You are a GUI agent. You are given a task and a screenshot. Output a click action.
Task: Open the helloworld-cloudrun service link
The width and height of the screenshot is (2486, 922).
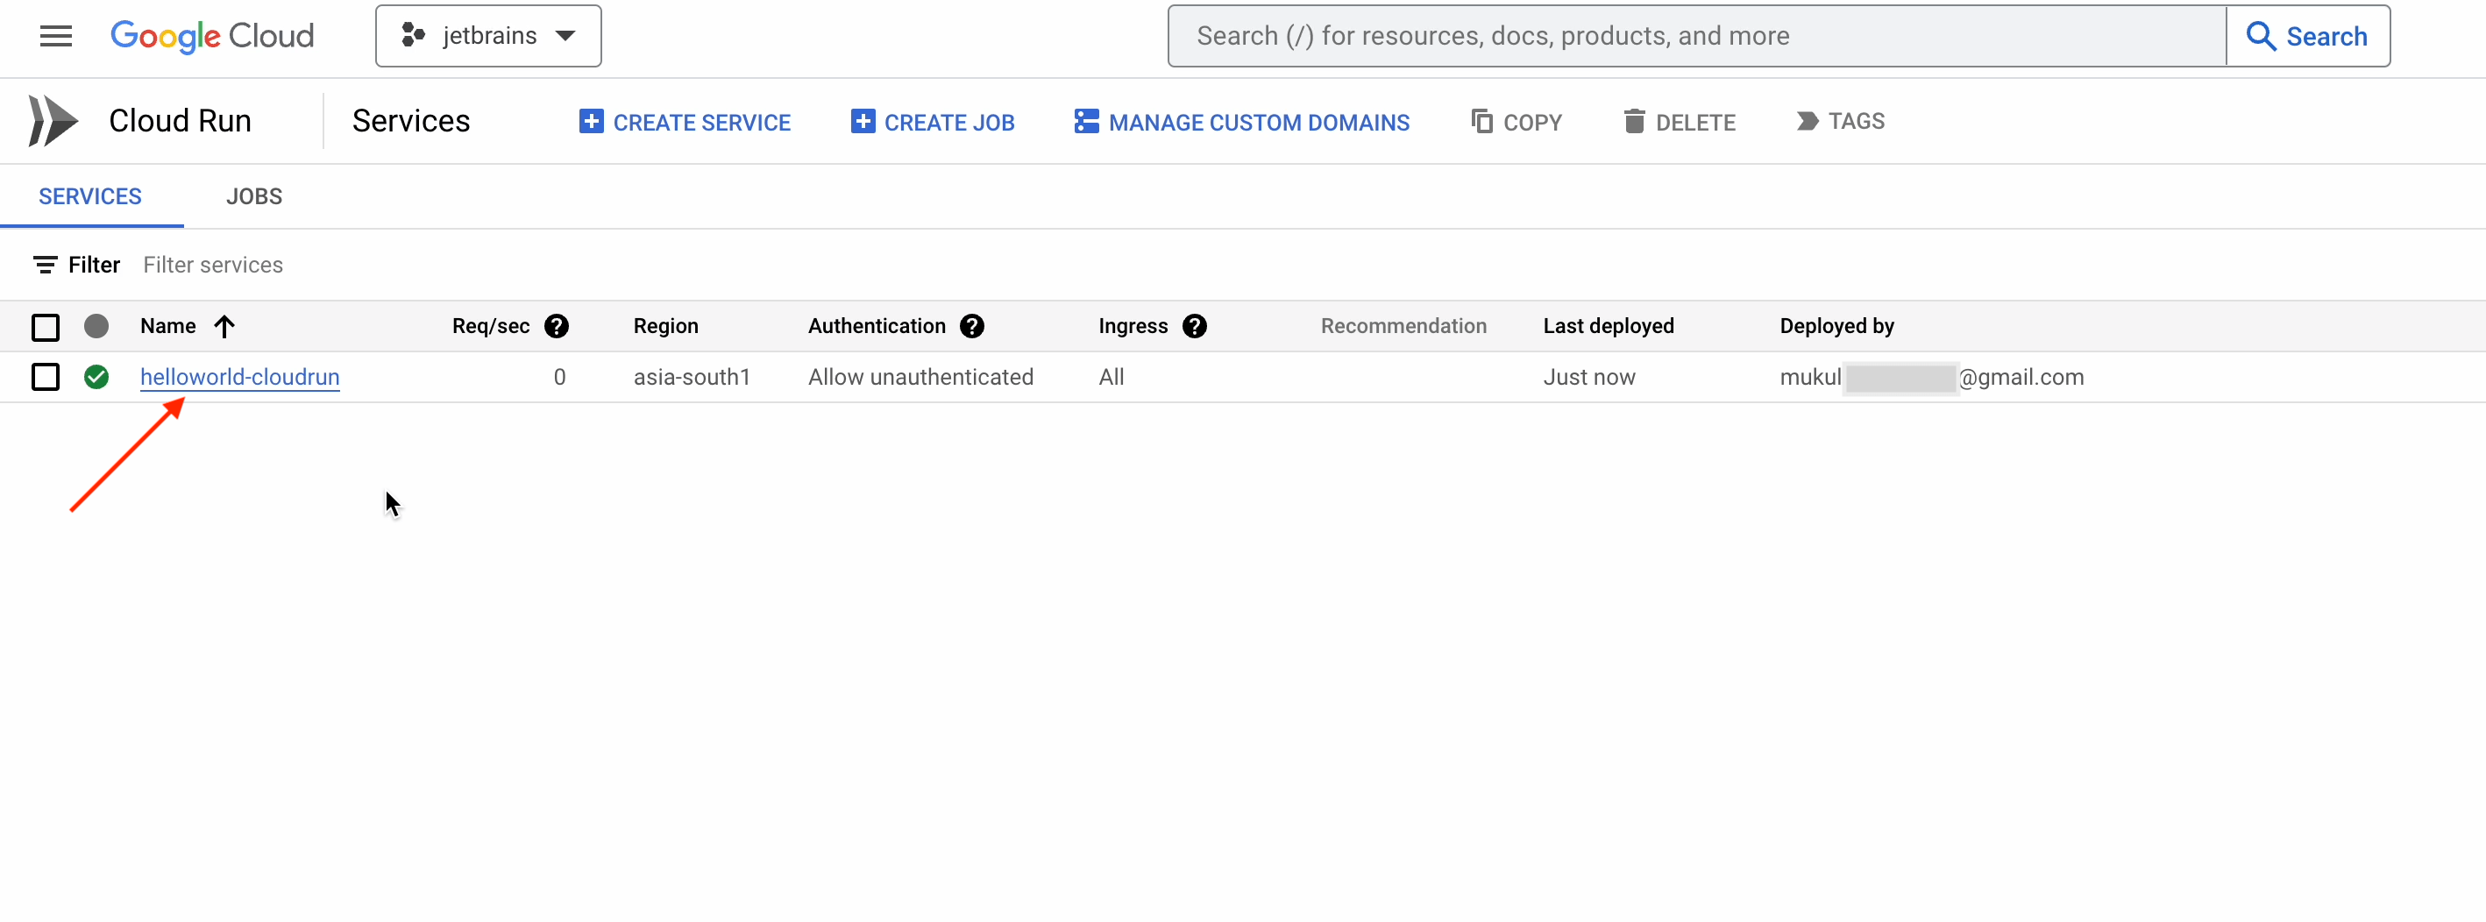[239, 377]
